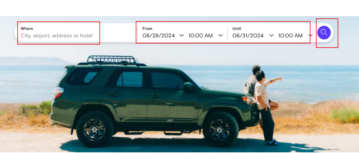Expand the chevron beside the From 10:00 AM time
Viewport: 359px width, 153px height.
pyautogui.click(x=221, y=35)
